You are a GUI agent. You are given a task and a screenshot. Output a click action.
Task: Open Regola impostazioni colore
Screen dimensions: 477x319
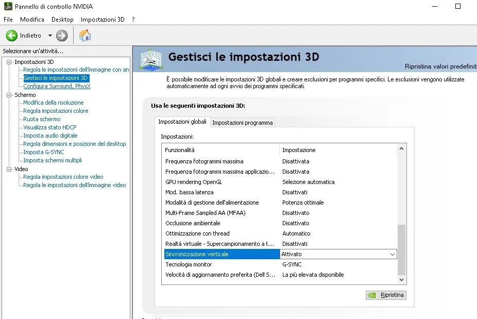(x=56, y=111)
